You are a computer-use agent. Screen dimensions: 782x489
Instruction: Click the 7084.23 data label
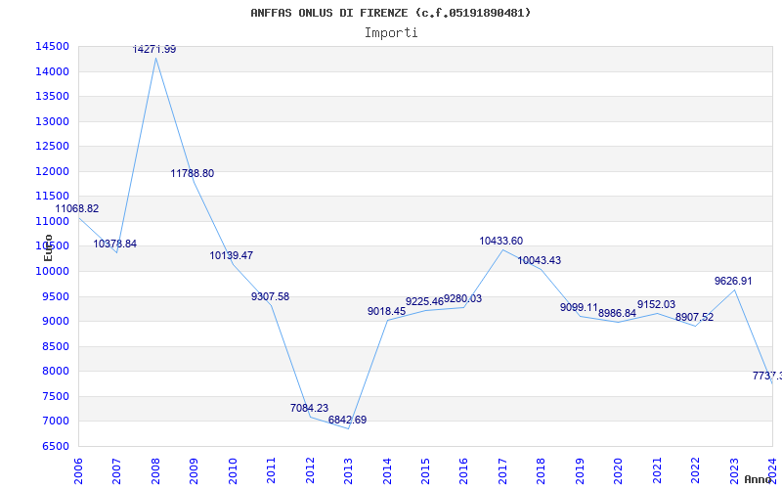click(x=309, y=408)
